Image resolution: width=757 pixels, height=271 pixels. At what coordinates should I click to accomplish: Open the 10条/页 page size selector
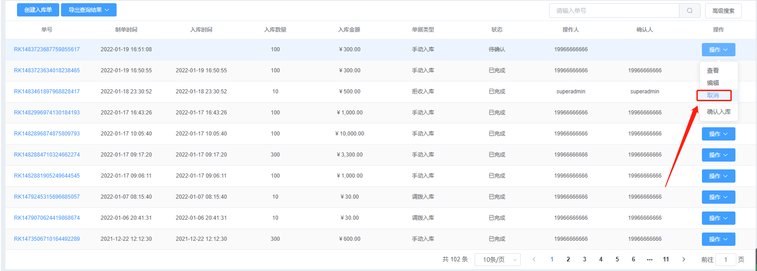[498, 260]
